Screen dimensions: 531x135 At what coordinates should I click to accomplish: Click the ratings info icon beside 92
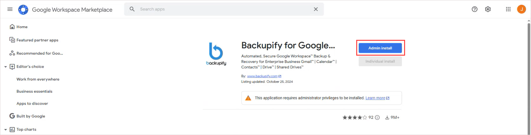click(x=377, y=117)
